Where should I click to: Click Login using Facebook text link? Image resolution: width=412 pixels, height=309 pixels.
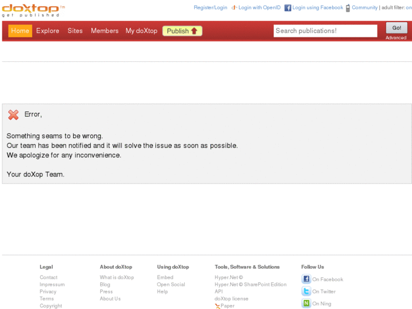(318, 7)
